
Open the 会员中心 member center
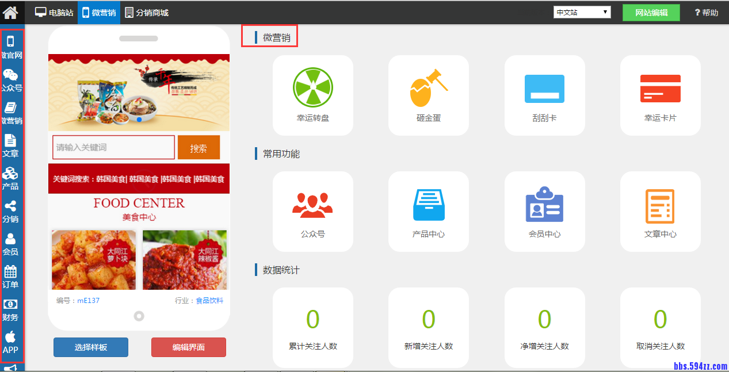pyautogui.click(x=544, y=211)
